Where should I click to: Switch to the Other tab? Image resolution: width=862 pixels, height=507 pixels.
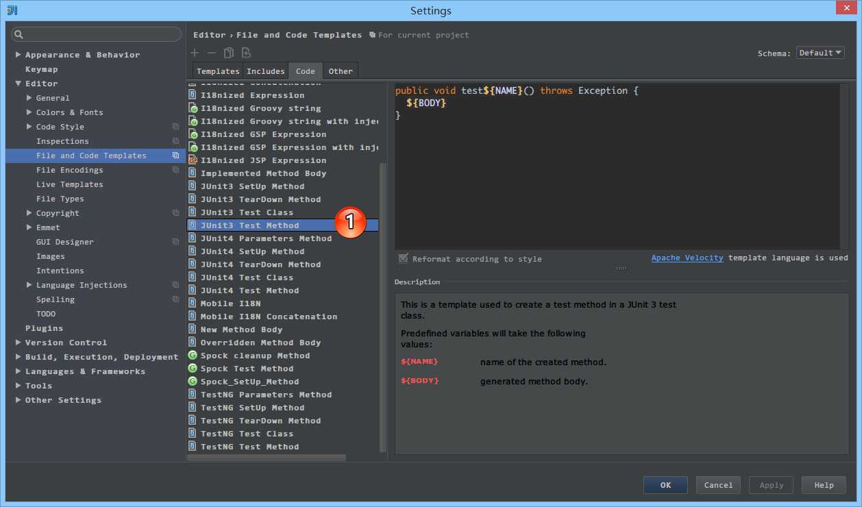tap(341, 71)
